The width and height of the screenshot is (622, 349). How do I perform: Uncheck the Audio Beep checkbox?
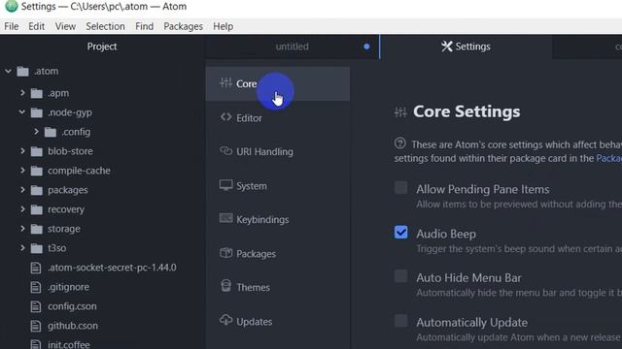coord(400,233)
